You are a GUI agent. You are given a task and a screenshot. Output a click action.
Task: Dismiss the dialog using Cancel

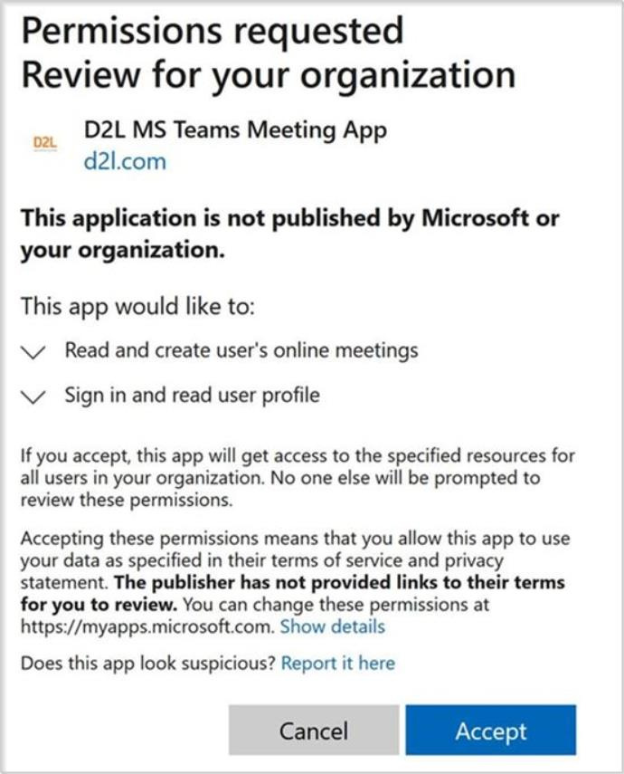[317, 731]
